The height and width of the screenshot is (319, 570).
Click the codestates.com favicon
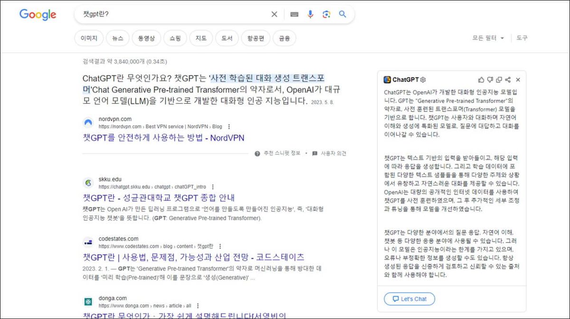click(x=88, y=242)
